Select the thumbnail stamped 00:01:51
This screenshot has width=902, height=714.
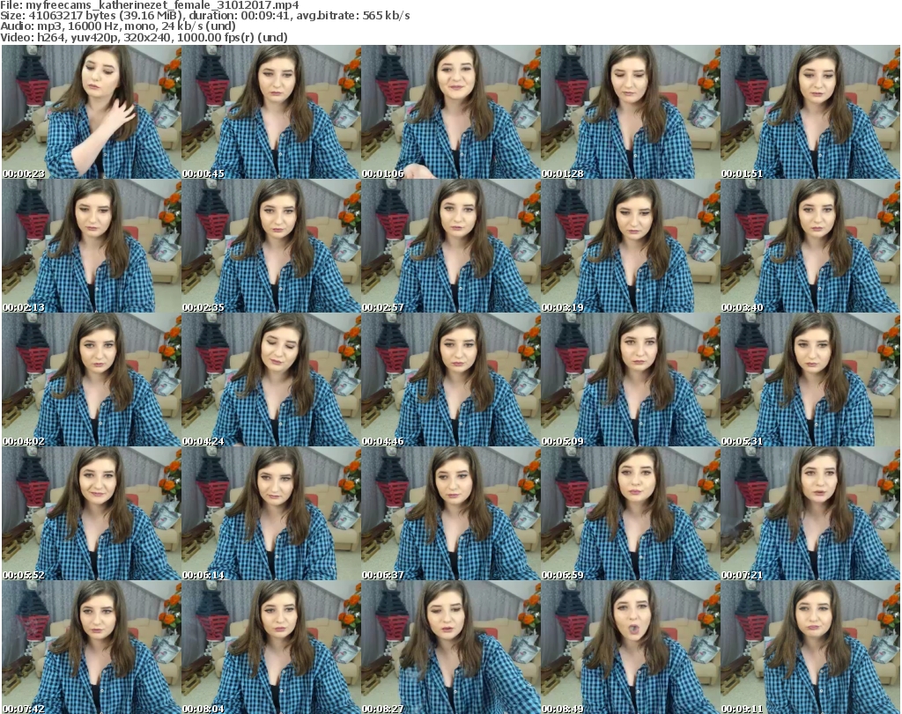tap(810, 112)
